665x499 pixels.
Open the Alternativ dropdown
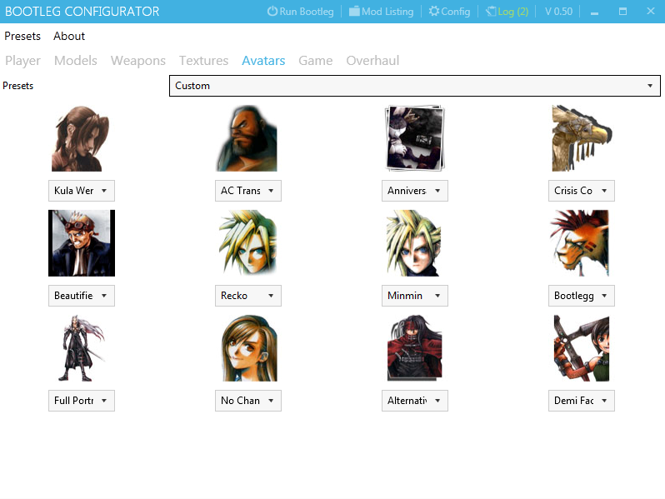(x=415, y=401)
